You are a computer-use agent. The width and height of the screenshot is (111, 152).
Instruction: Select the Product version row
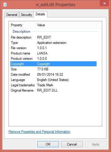click(54, 59)
